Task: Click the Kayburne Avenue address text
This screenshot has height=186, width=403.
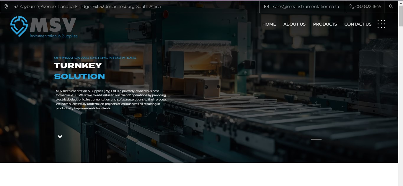Action: coord(87,6)
